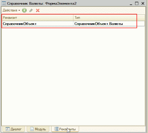Click the red X delete icon
The image size is (148, 133).
(38, 10)
